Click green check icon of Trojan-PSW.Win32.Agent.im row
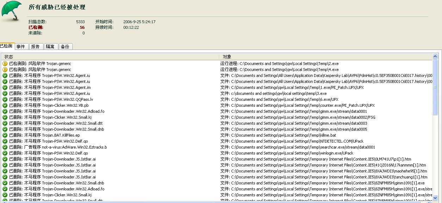 point(5,87)
